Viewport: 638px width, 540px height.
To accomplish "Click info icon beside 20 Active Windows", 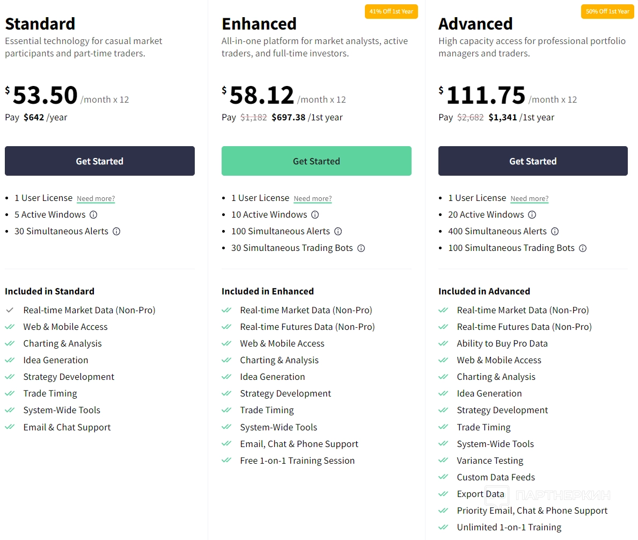I will tap(532, 215).
